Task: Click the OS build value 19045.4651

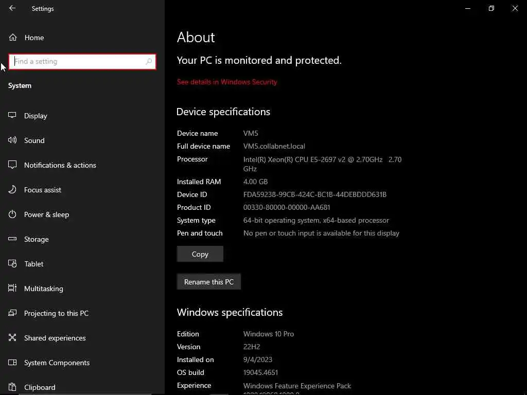Action: [x=260, y=372]
